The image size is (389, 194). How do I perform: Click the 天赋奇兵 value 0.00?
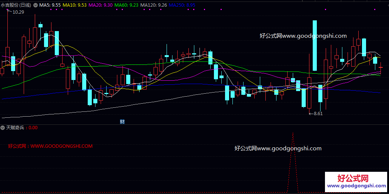point(33,128)
